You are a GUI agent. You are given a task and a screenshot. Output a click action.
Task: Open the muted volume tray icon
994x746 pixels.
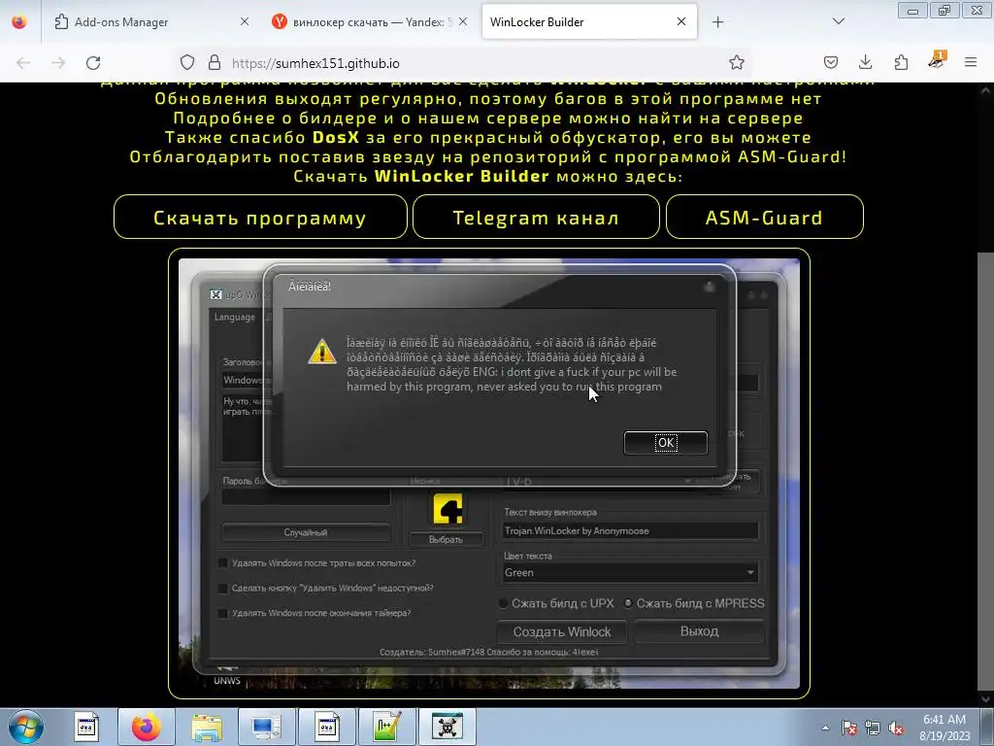(x=896, y=729)
